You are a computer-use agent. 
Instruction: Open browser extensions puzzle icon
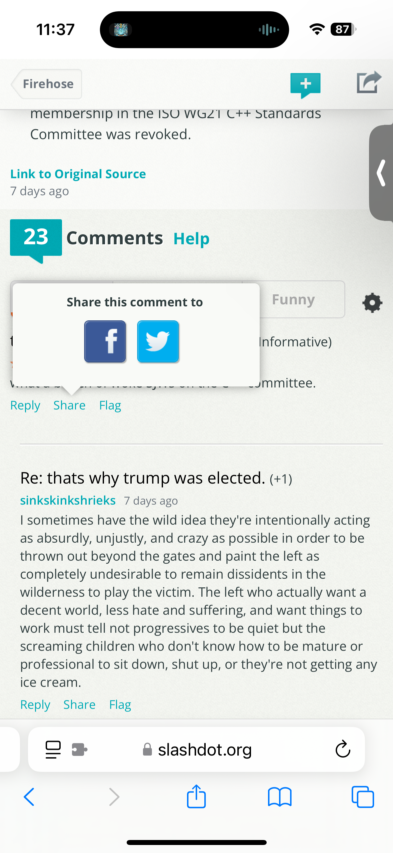[79, 750]
